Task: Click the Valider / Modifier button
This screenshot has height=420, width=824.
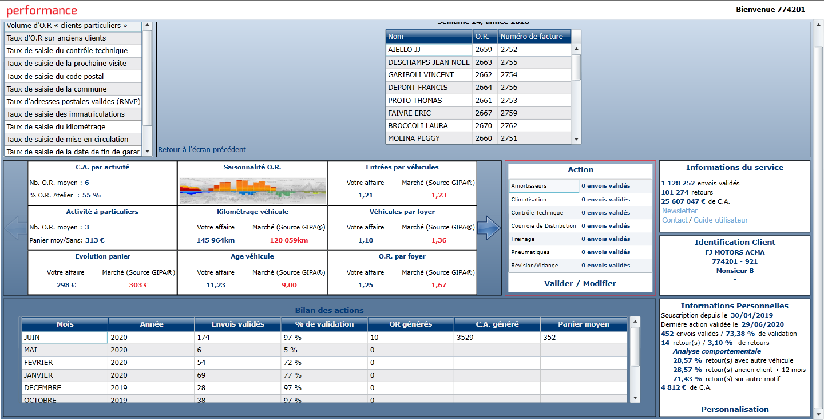Action: (x=580, y=284)
